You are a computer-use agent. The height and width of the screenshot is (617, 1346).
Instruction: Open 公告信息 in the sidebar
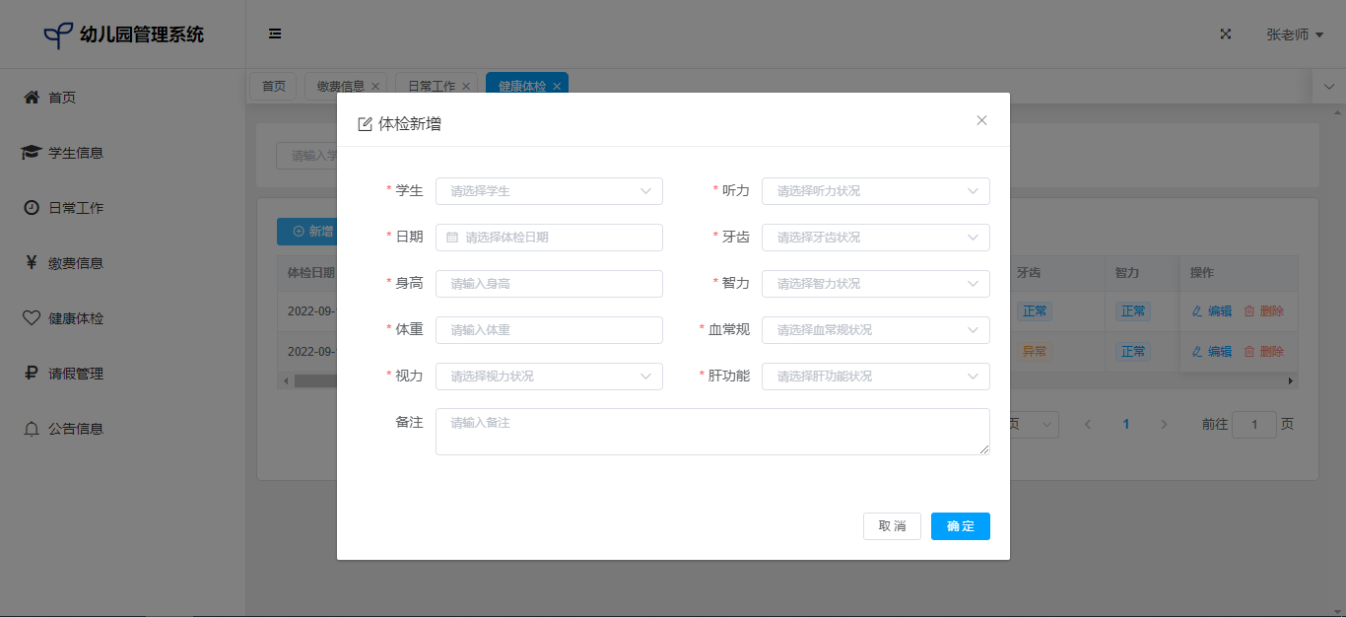(75, 429)
